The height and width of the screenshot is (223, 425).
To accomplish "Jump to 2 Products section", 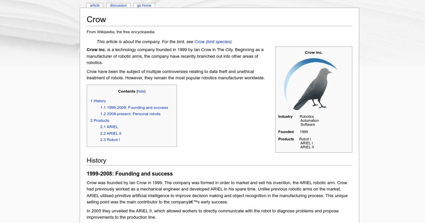I will pos(100,120).
